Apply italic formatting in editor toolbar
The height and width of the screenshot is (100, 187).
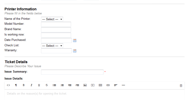pos(31,85)
